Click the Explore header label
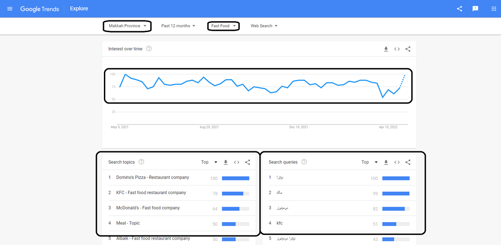Screen dimensions: 501x245 pyautogui.click(x=79, y=9)
